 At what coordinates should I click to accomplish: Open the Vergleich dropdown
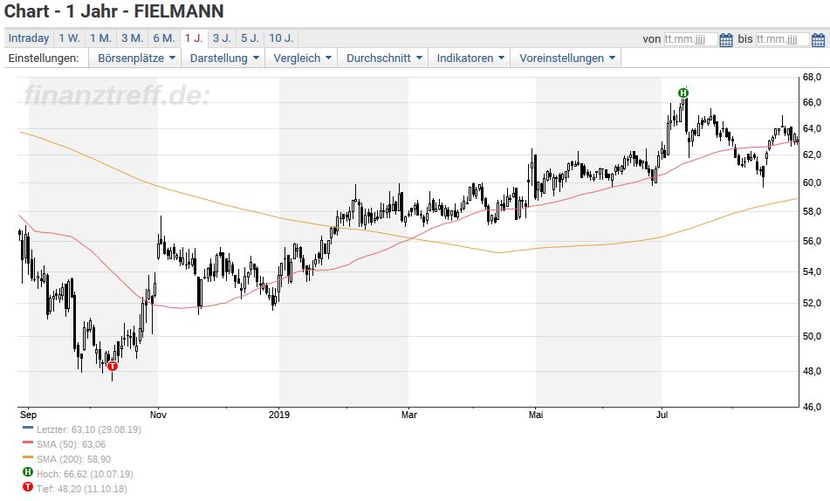(x=302, y=58)
